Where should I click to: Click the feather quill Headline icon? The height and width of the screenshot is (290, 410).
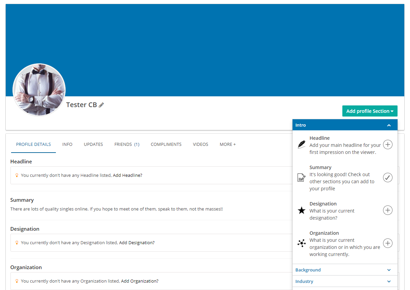[302, 145]
